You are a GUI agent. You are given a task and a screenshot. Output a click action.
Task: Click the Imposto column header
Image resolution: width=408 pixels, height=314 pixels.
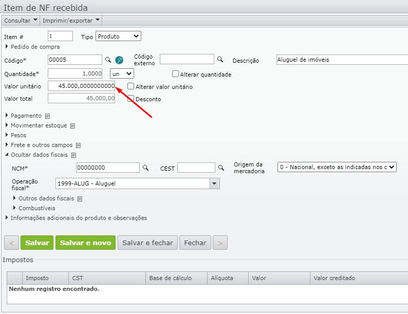[x=46, y=278]
